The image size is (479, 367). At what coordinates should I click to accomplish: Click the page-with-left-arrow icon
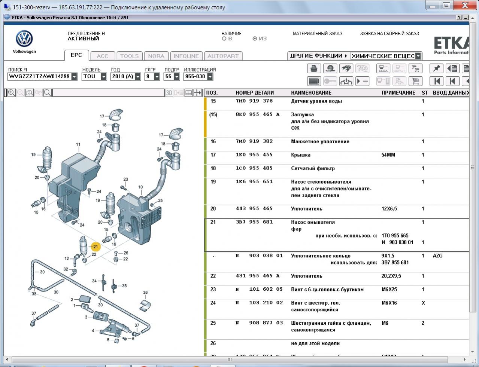452,68
